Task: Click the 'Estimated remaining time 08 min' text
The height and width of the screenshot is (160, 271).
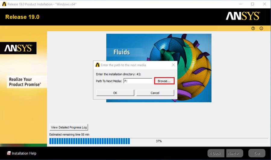Action: coord(69,134)
